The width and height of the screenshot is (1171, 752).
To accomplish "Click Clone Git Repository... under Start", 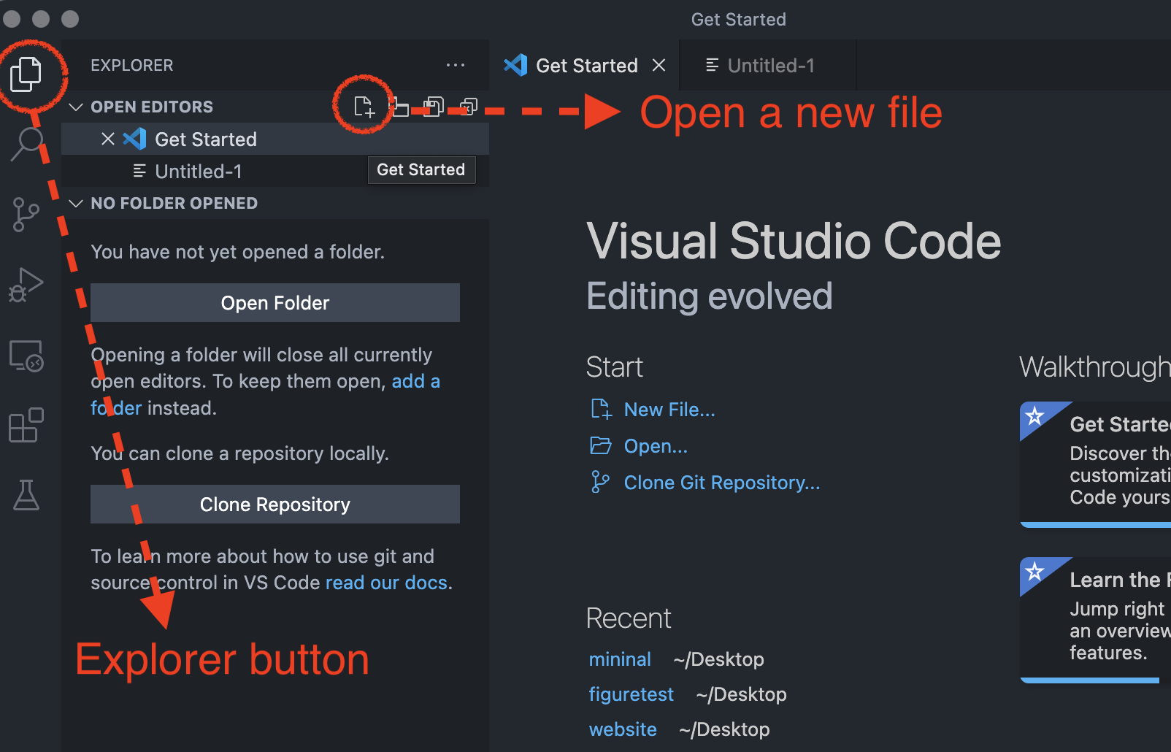I will click(722, 483).
